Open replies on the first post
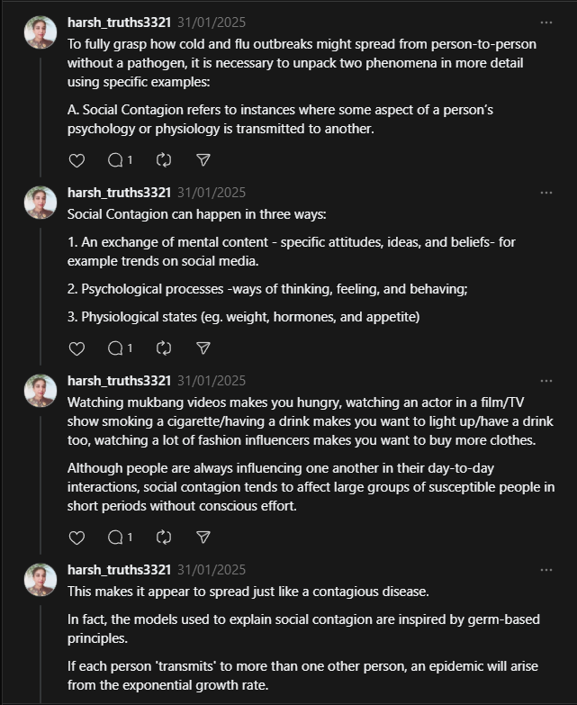Screen dimensions: 577x705 click(x=120, y=160)
